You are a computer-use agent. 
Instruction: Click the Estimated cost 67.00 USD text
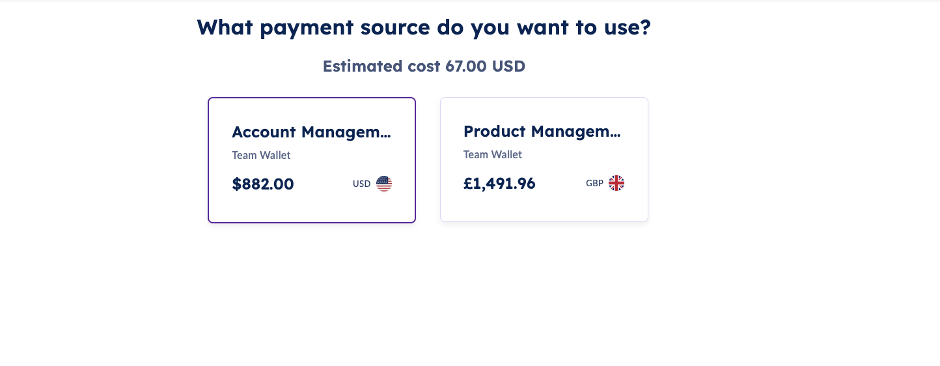[424, 66]
